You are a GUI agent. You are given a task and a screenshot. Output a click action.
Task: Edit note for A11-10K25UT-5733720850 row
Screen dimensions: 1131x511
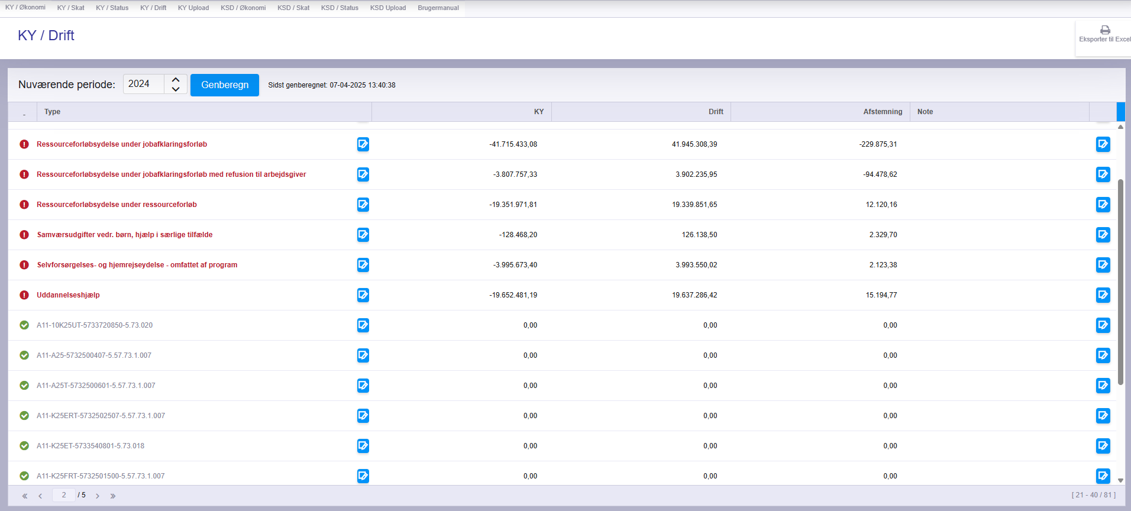(1103, 325)
